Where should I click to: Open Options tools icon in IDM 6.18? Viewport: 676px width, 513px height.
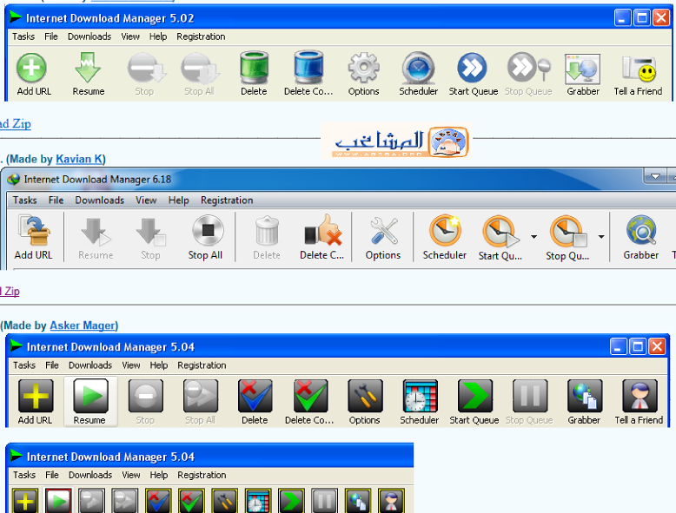383,238
